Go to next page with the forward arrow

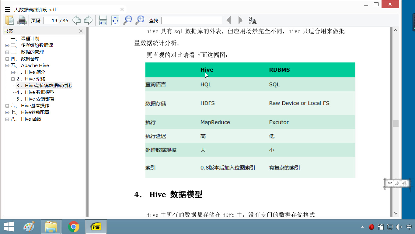coord(88,20)
